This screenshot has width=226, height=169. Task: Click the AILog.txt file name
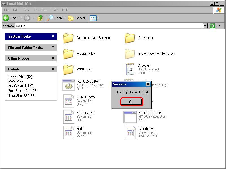click(144, 66)
